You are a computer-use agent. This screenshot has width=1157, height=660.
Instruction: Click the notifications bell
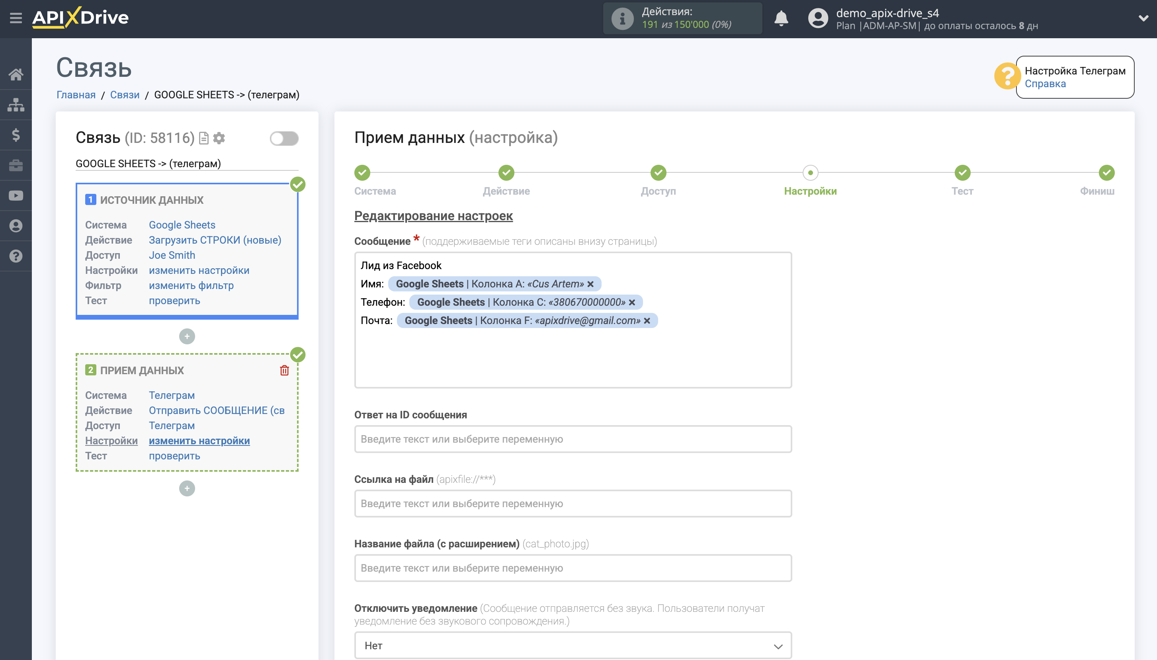[782, 18]
